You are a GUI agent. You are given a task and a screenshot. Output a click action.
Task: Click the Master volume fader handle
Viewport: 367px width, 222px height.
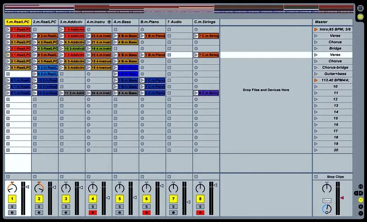[x=342, y=198]
